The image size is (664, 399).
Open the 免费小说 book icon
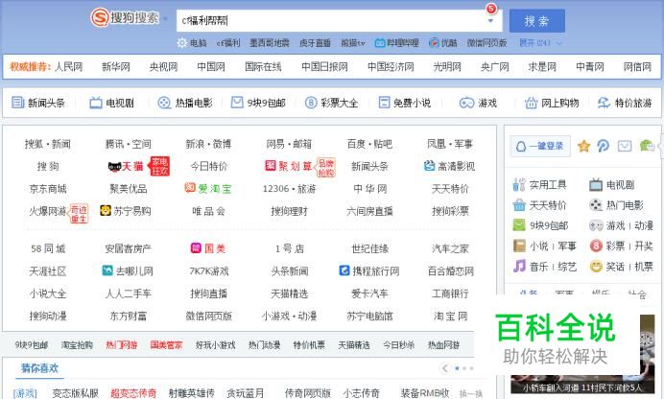tap(384, 103)
